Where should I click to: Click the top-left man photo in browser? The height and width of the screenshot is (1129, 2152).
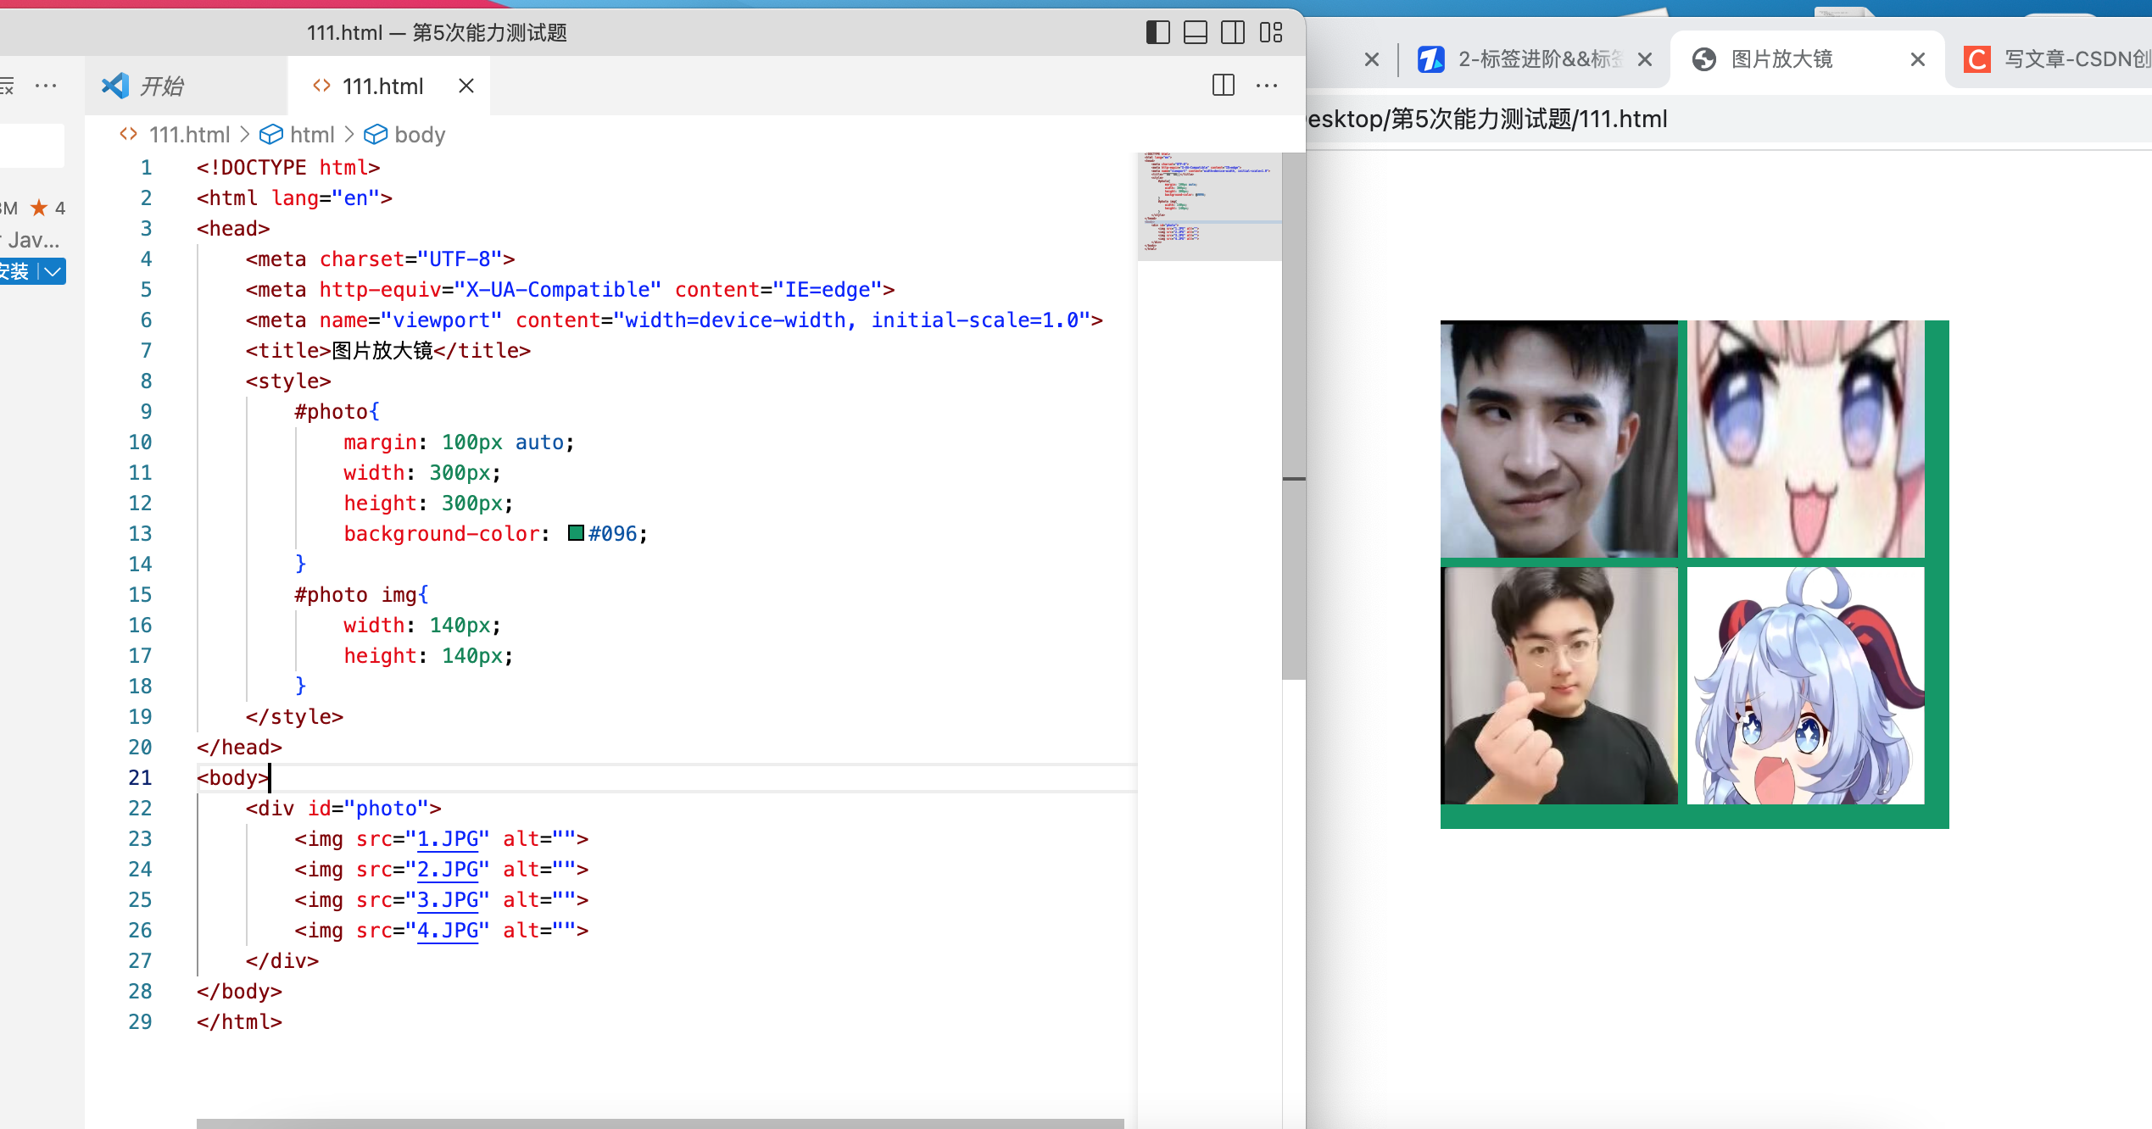click(x=1559, y=439)
